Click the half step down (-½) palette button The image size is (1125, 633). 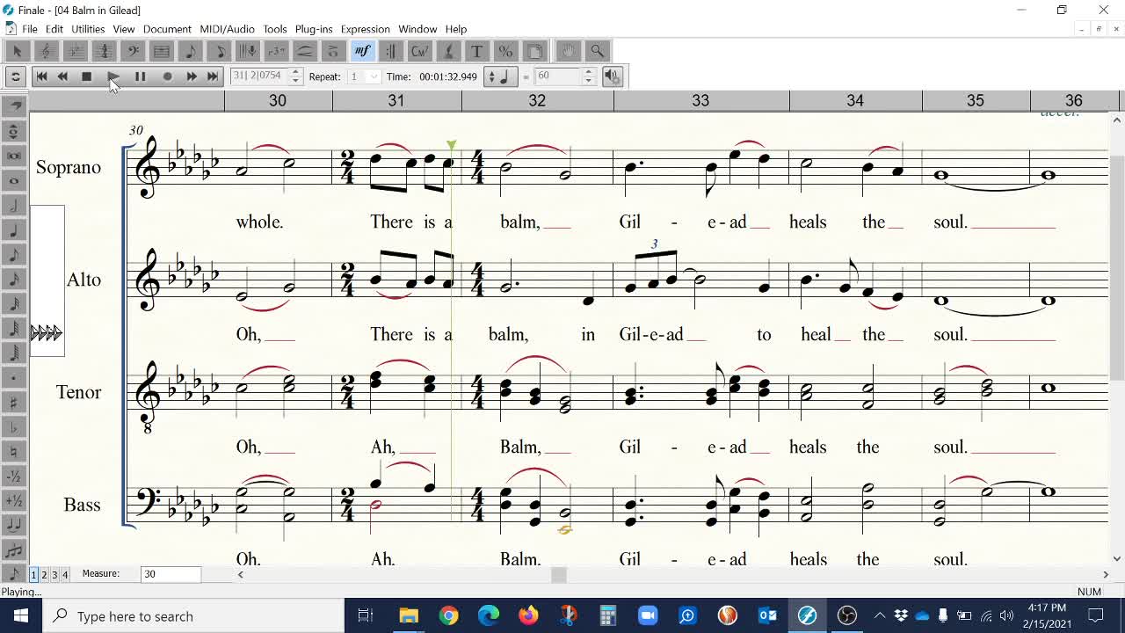[14, 477]
